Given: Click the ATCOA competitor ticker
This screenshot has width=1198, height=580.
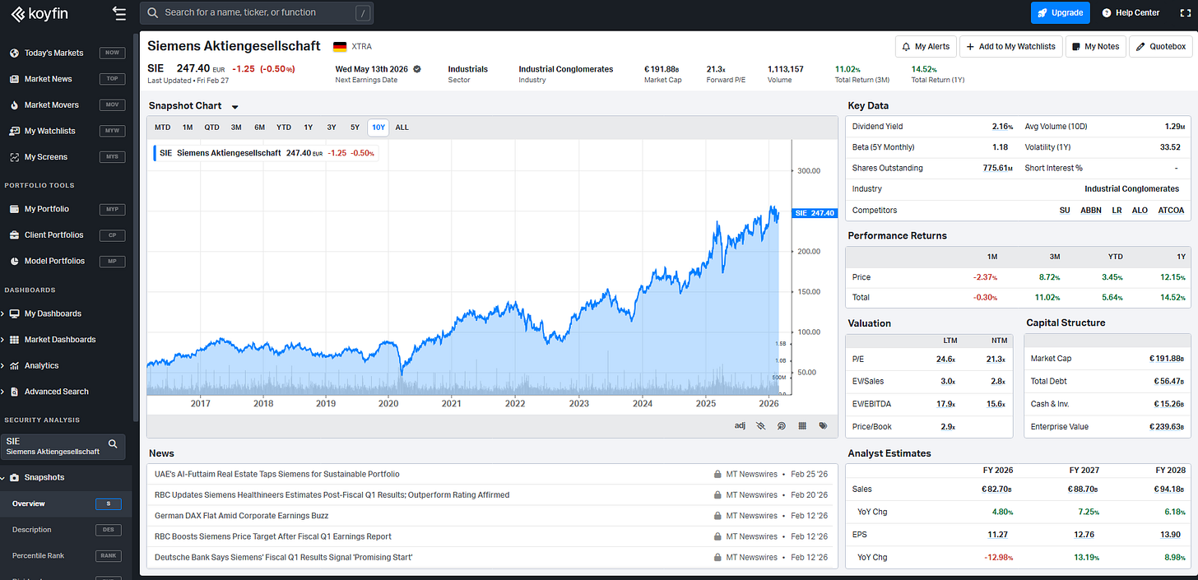Looking at the screenshot, I should pyautogui.click(x=1171, y=211).
